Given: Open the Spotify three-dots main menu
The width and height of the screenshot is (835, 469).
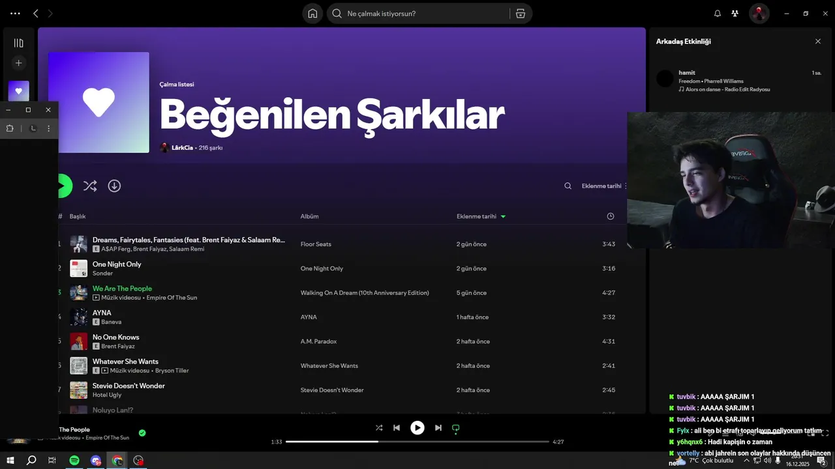Looking at the screenshot, I should (15, 13).
